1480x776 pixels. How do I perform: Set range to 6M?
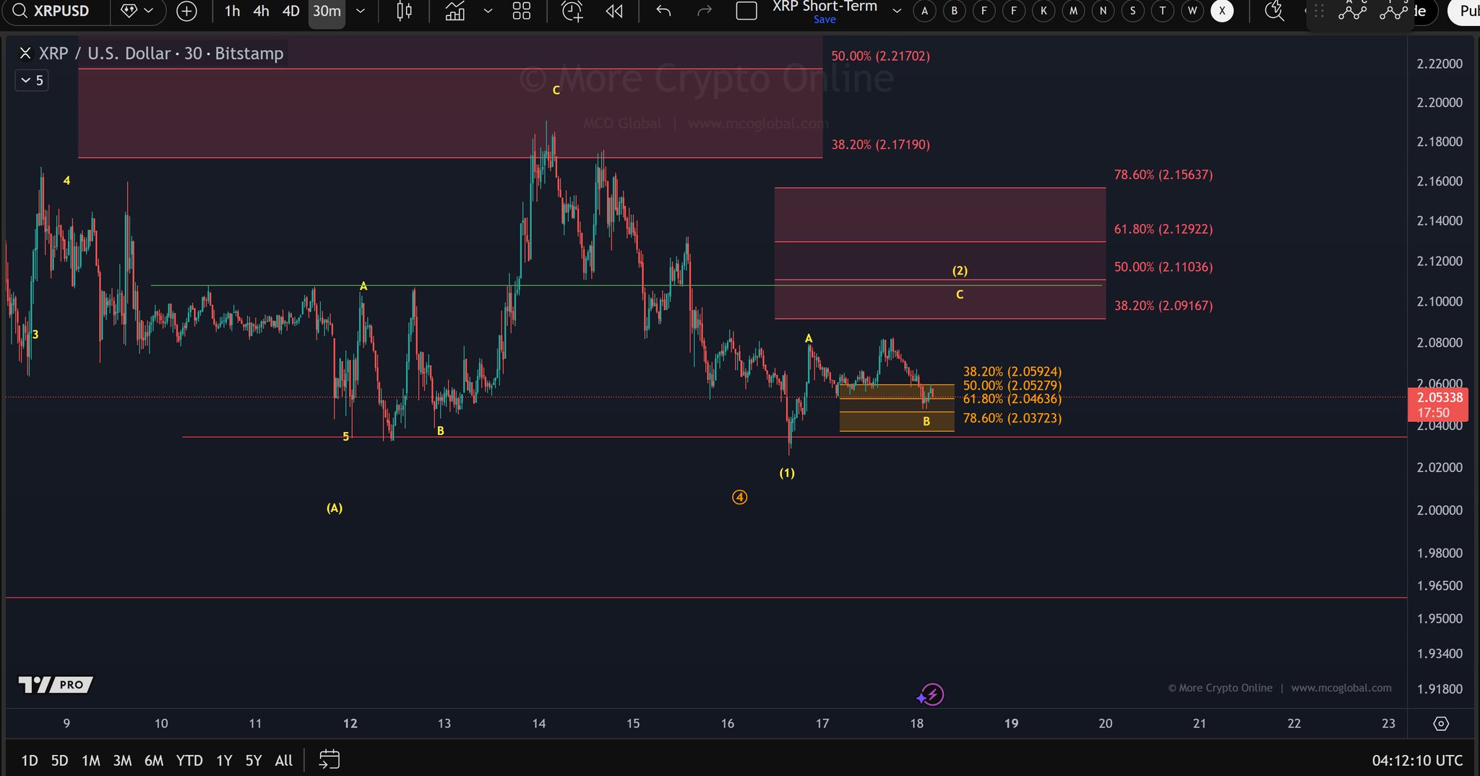(x=154, y=760)
